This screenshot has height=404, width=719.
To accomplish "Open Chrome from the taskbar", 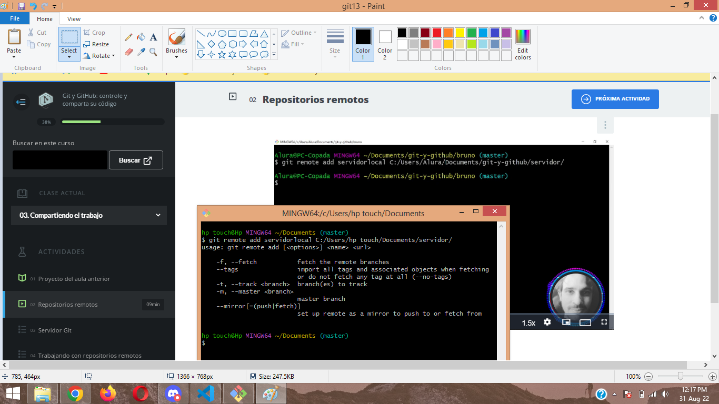I will tap(75, 393).
